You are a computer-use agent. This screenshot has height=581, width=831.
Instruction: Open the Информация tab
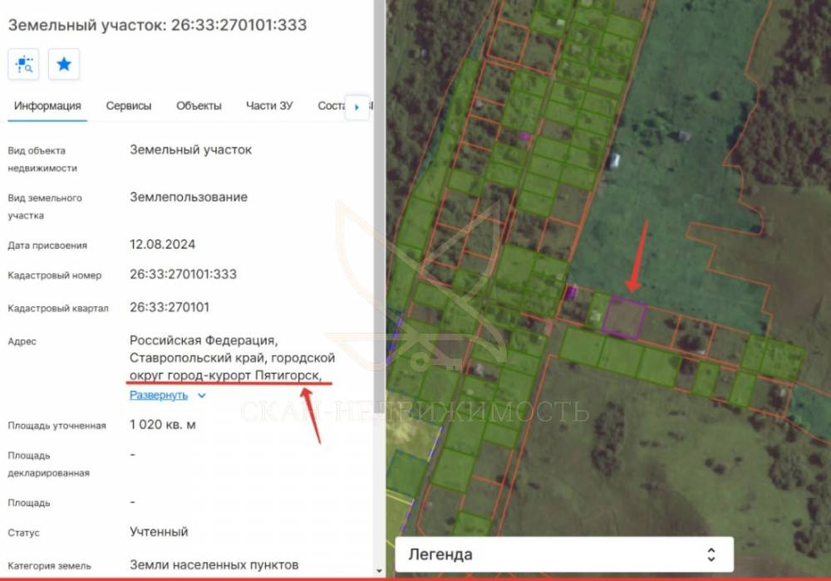(47, 106)
